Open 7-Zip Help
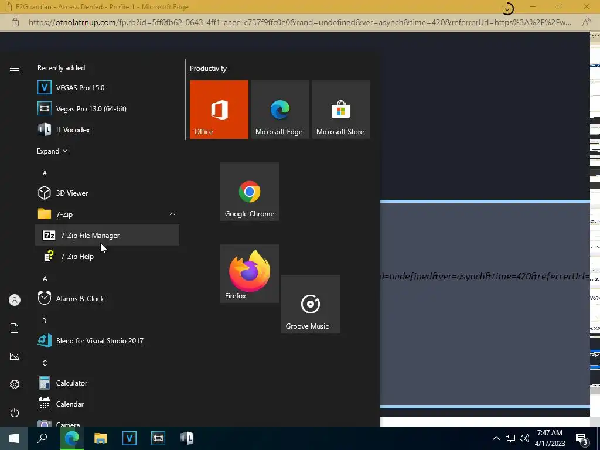This screenshot has width=600, height=450. pyautogui.click(x=107, y=257)
